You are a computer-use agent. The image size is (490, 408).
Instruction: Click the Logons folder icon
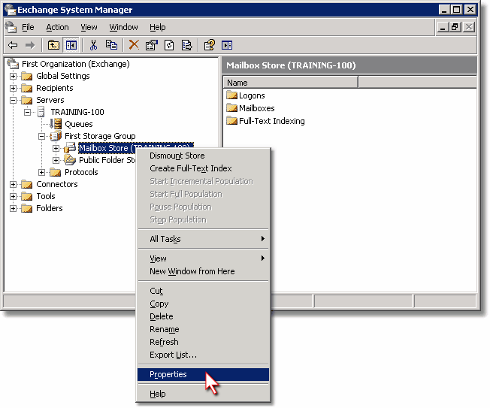click(232, 95)
